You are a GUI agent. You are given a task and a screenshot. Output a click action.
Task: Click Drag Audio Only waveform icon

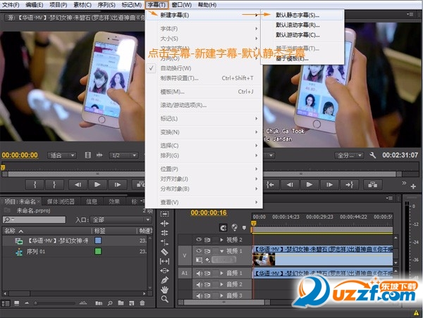(99, 155)
